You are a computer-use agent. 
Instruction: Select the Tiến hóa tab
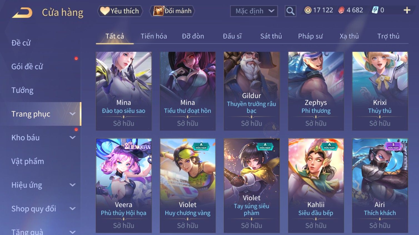coord(154,36)
